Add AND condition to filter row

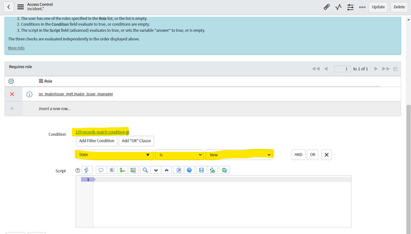pyautogui.click(x=298, y=155)
